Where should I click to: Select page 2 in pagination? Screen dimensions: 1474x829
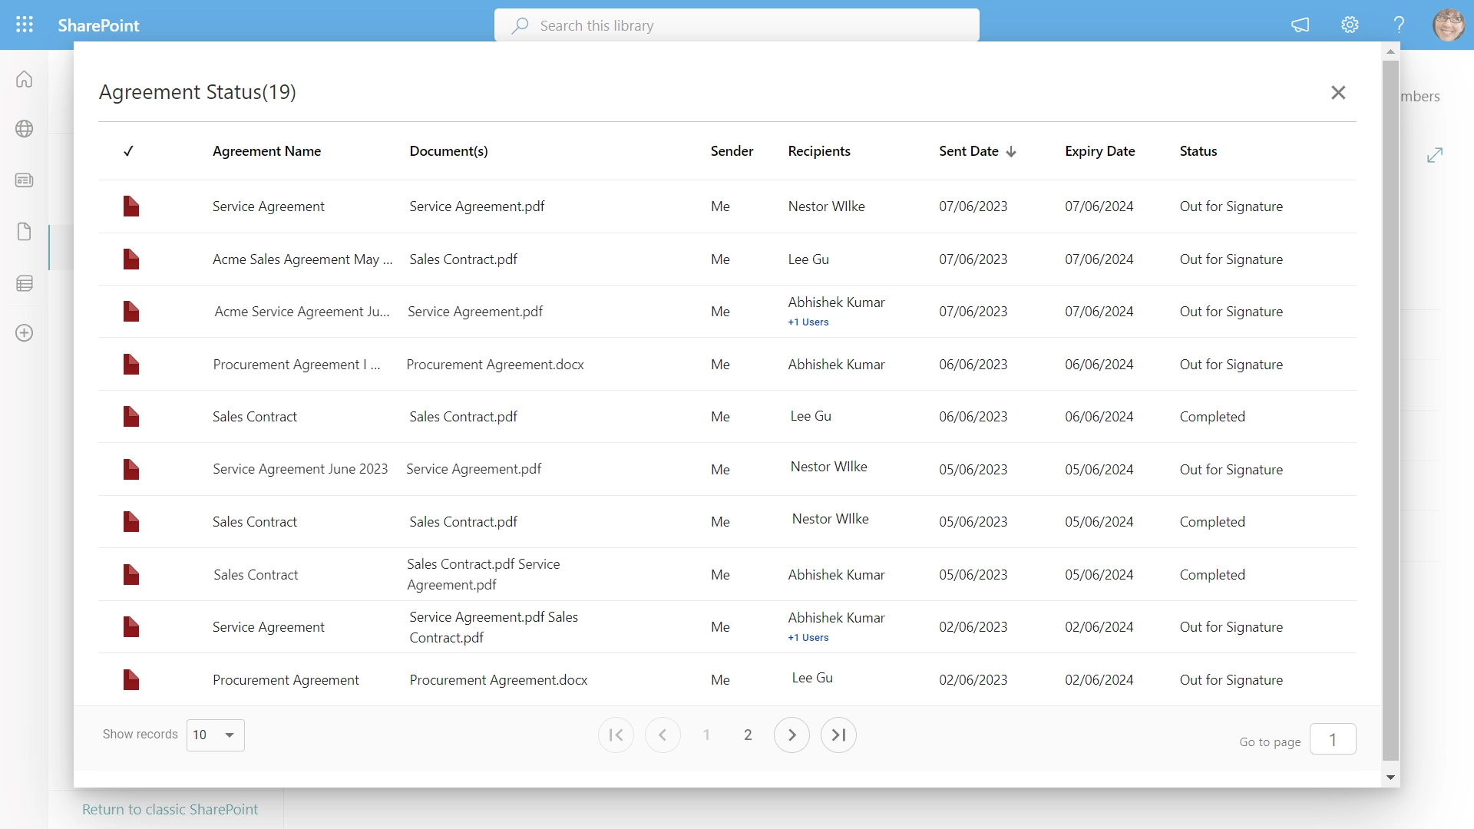(748, 735)
